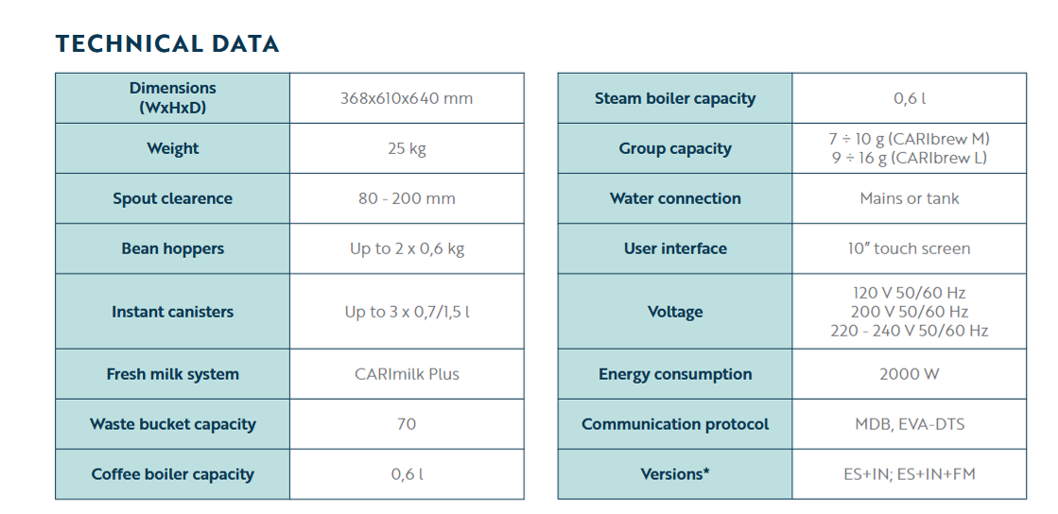The height and width of the screenshot is (514, 1058).
Task: Click the 25 kg value cell
Action: pyautogui.click(x=407, y=148)
